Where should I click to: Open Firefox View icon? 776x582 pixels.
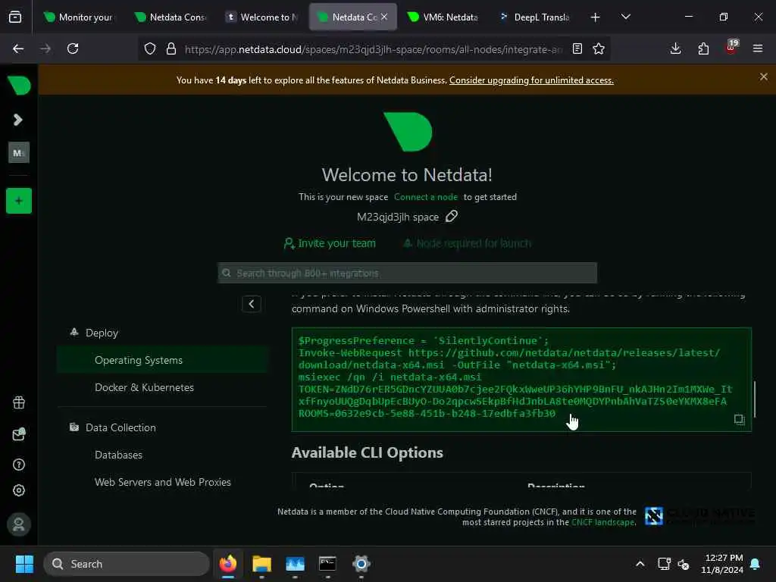click(x=15, y=17)
